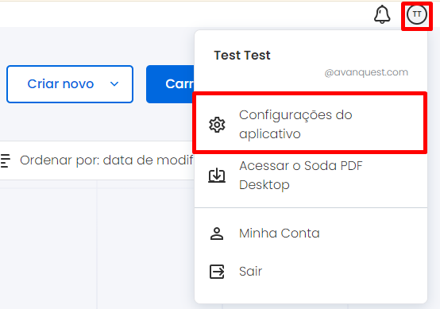Open the notifications bell
Viewport: 440px width, 309px height.
(x=382, y=14)
